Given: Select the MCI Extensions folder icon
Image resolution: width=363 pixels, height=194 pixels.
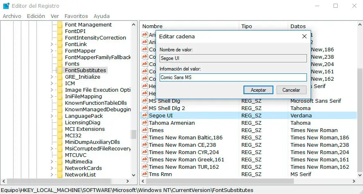Looking at the screenshot, I should [x=60, y=129].
